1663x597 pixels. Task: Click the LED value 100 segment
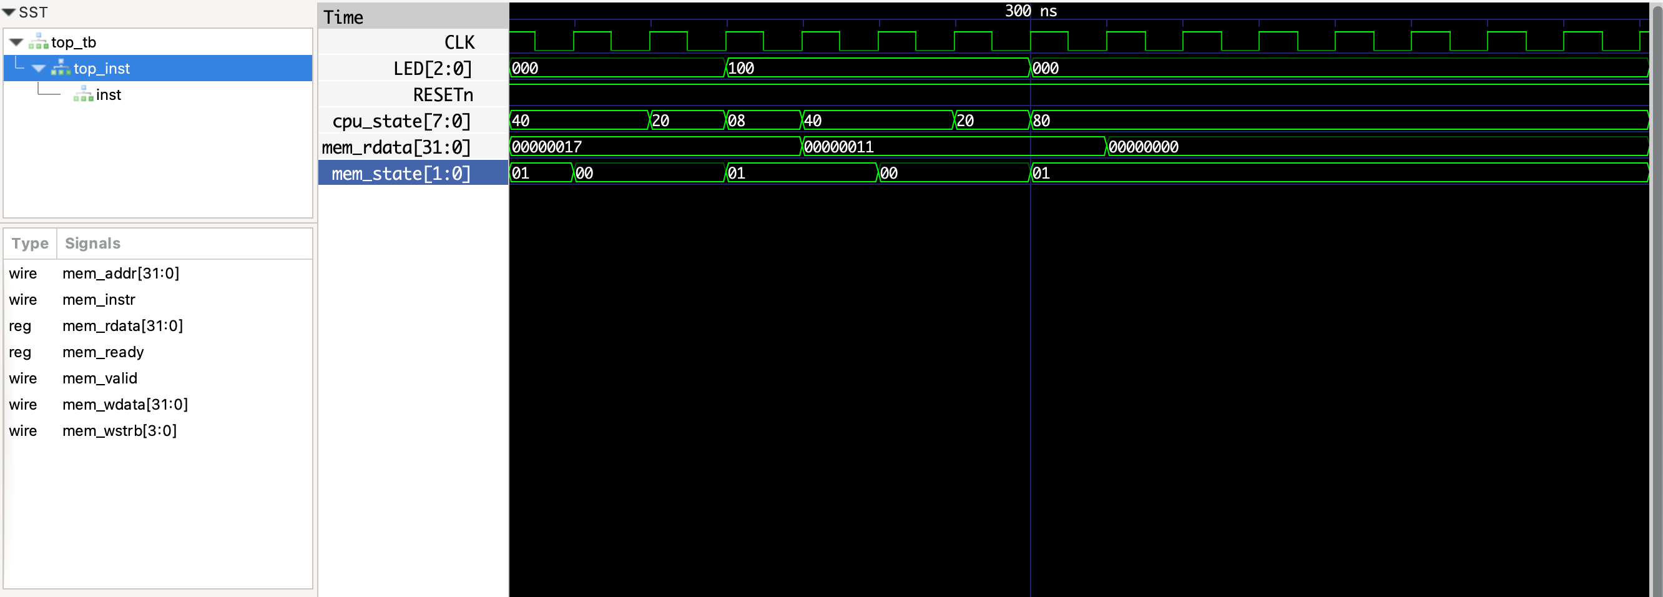pyautogui.click(x=876, y=69)
